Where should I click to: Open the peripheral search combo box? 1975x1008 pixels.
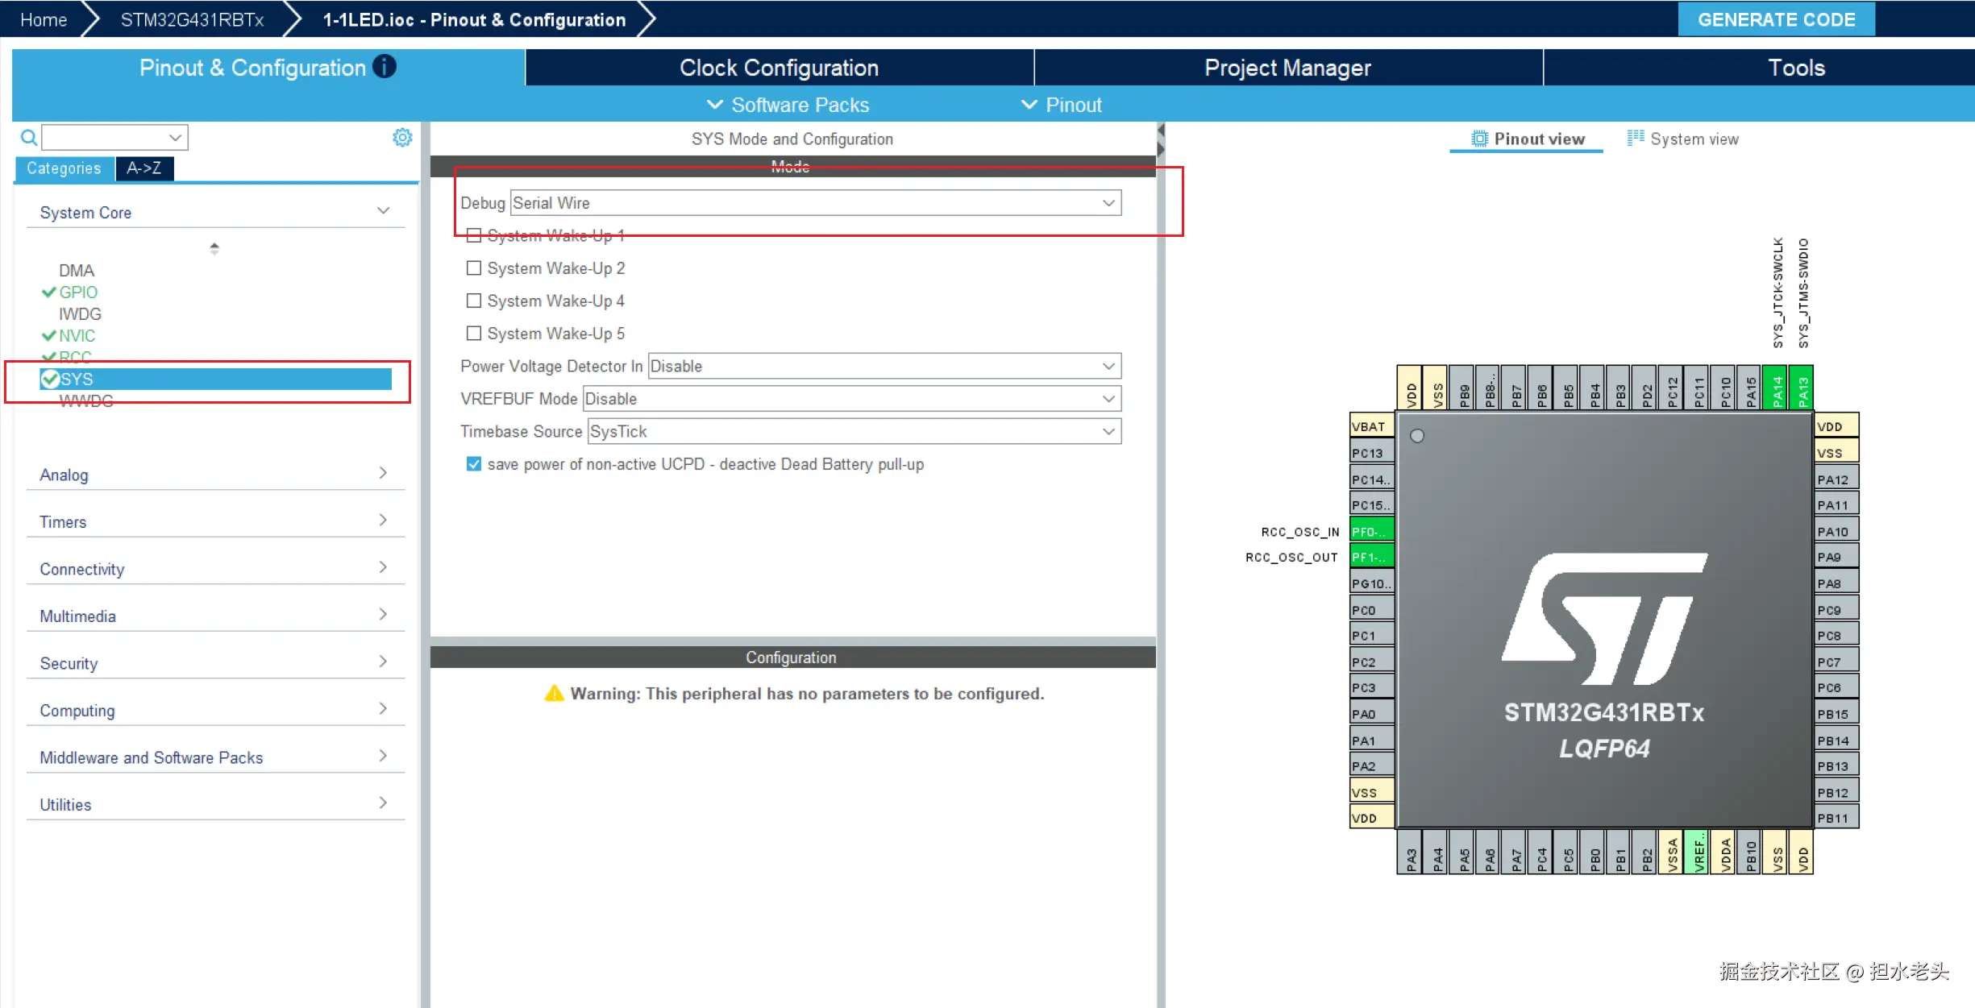[x=115, y=138]
